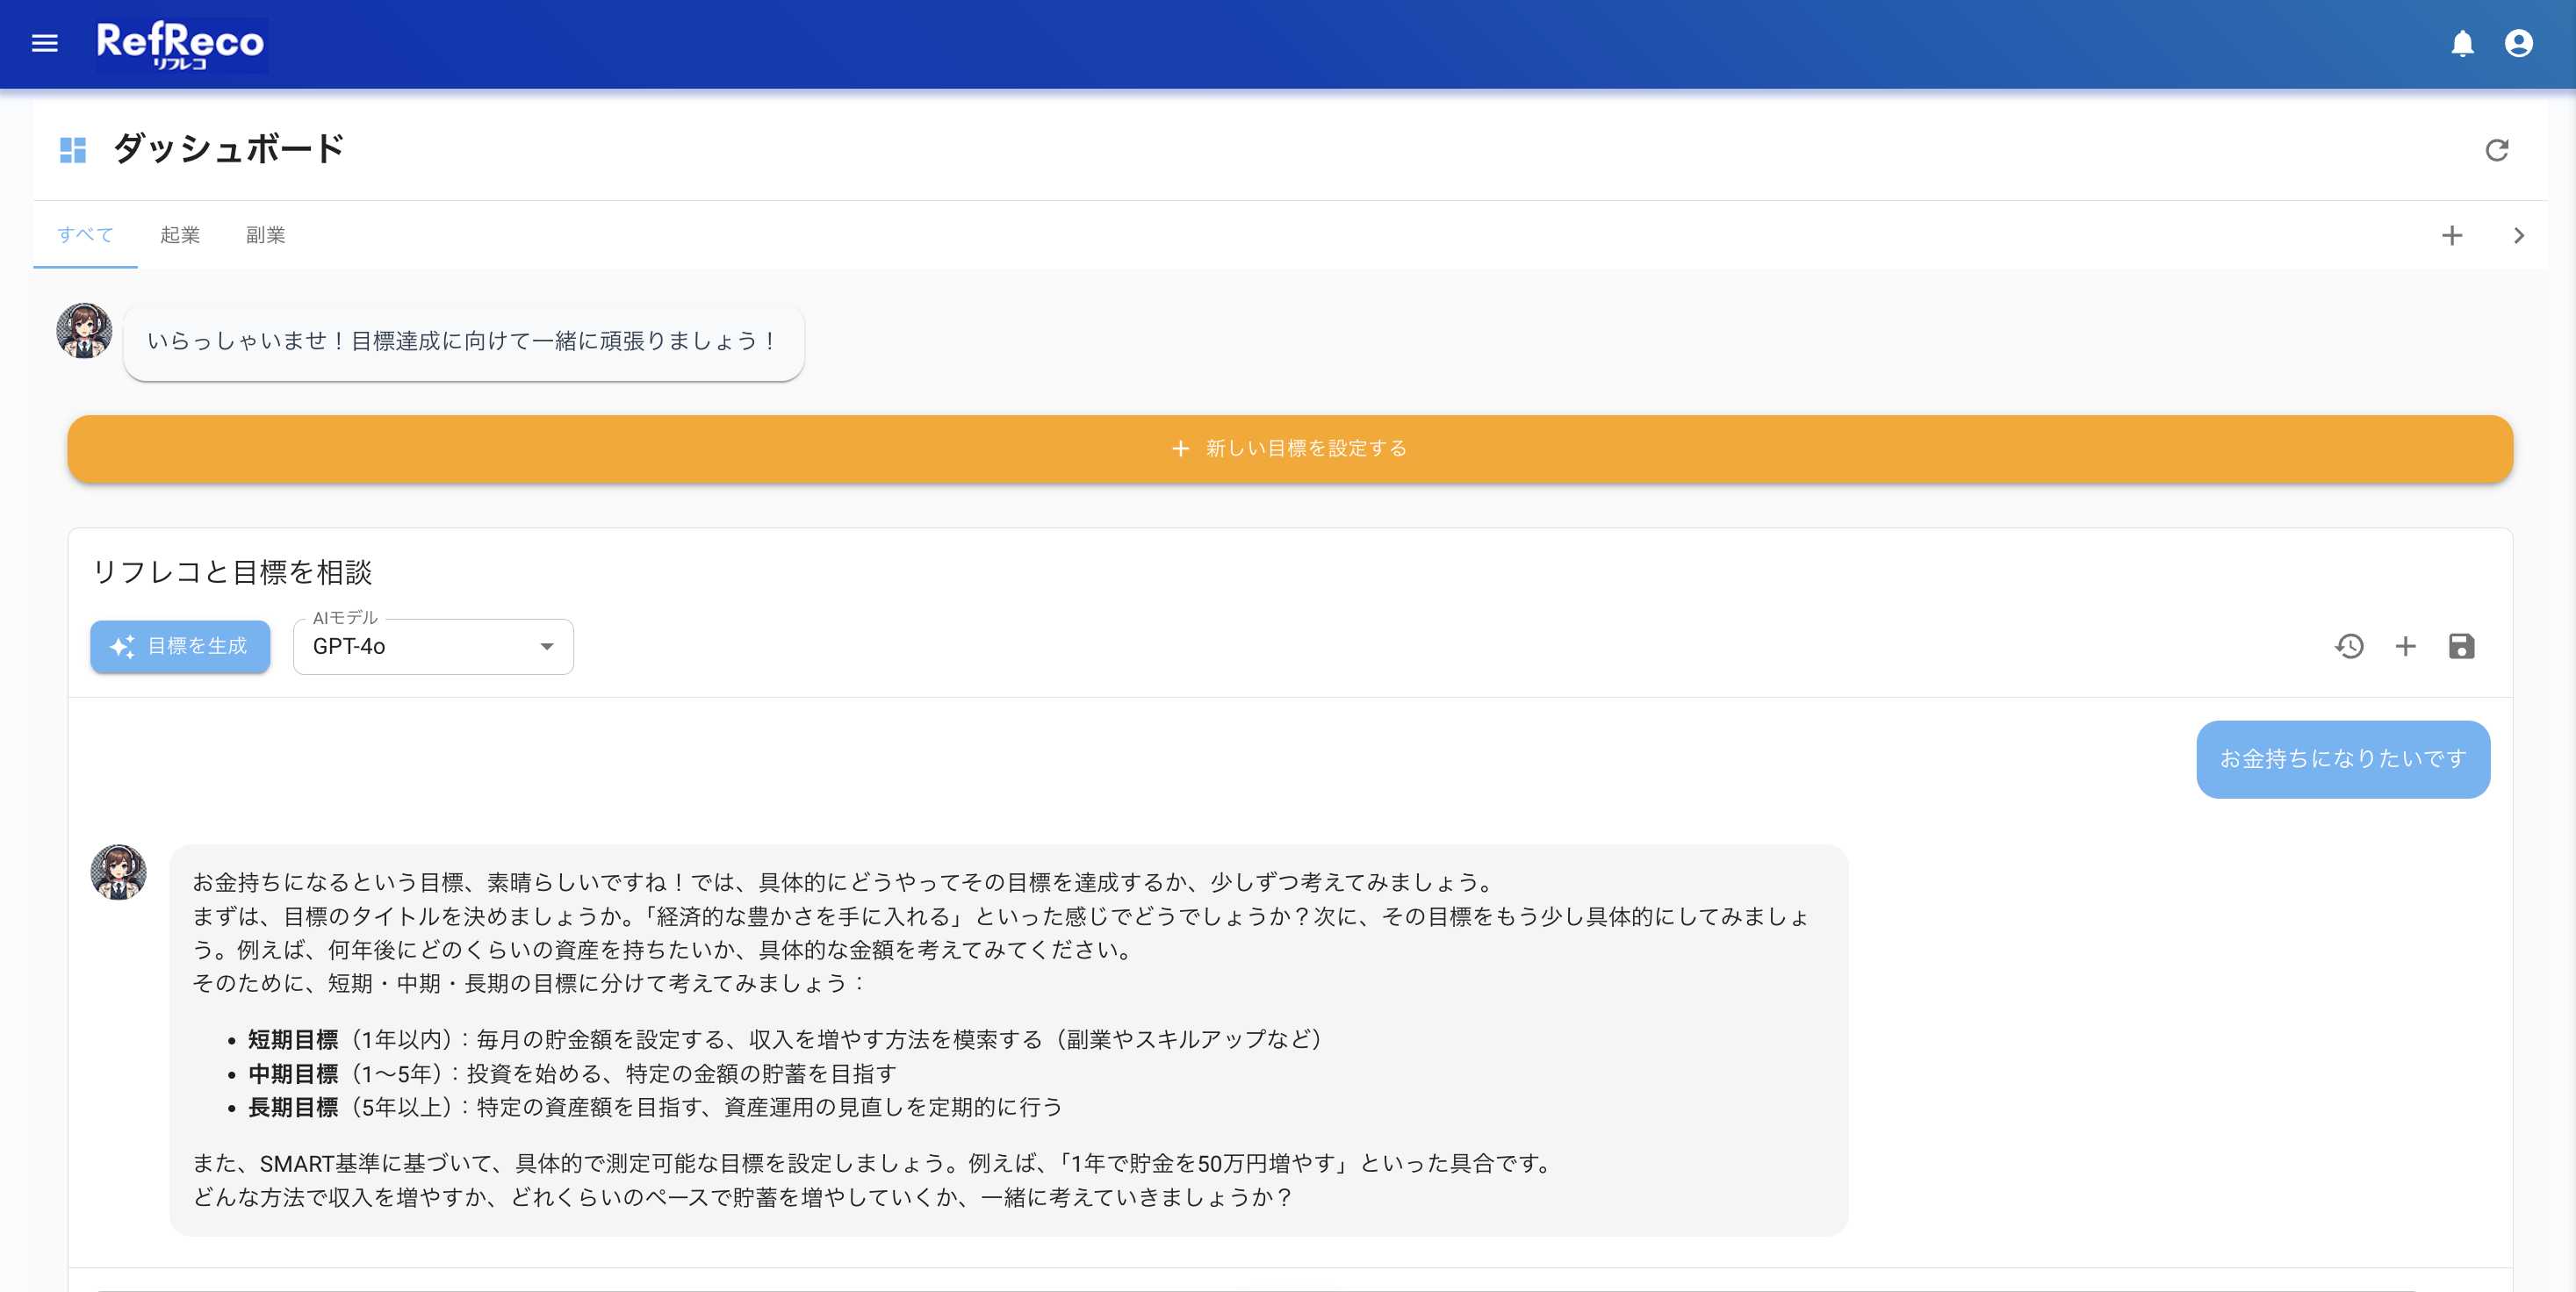Open chat history clock icon
2576x1292 pixels.
click(x=2349, y=646)
